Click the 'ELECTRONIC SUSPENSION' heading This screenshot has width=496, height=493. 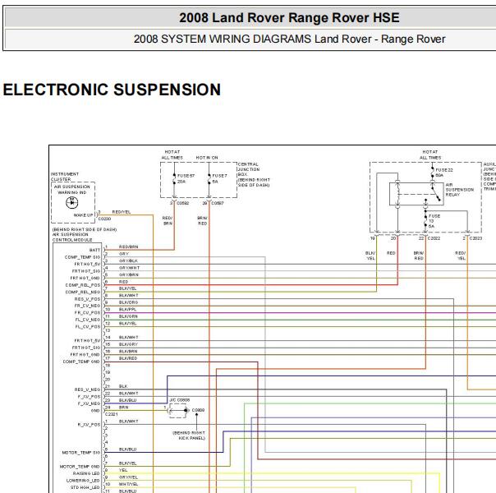[112, 90]
